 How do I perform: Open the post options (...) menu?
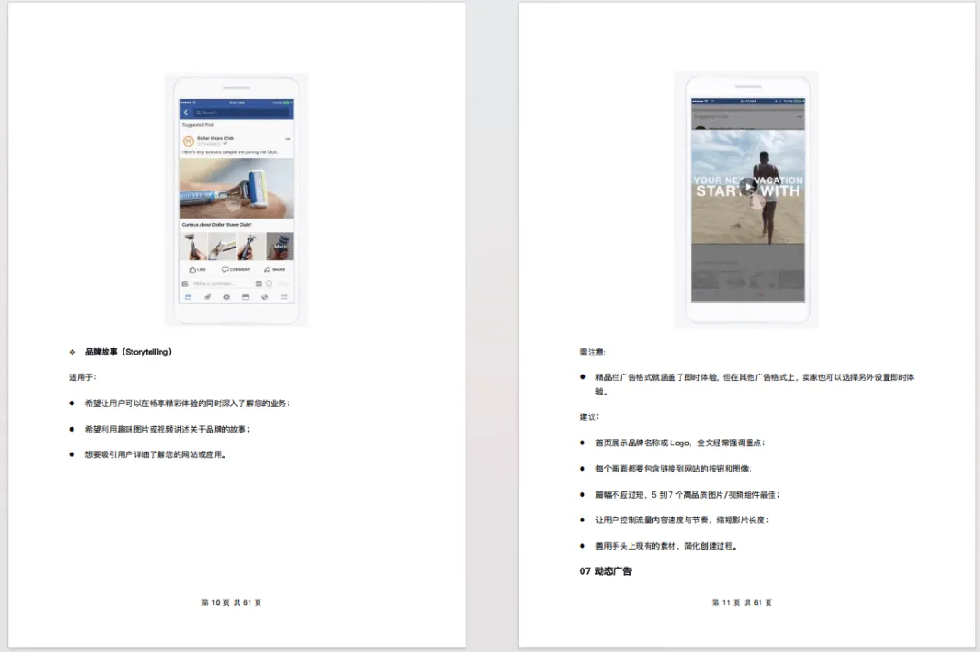(289, 138)
